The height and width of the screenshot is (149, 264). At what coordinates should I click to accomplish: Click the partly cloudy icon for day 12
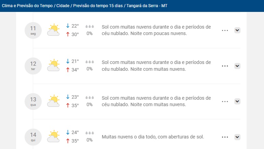[x=53, y=65]
